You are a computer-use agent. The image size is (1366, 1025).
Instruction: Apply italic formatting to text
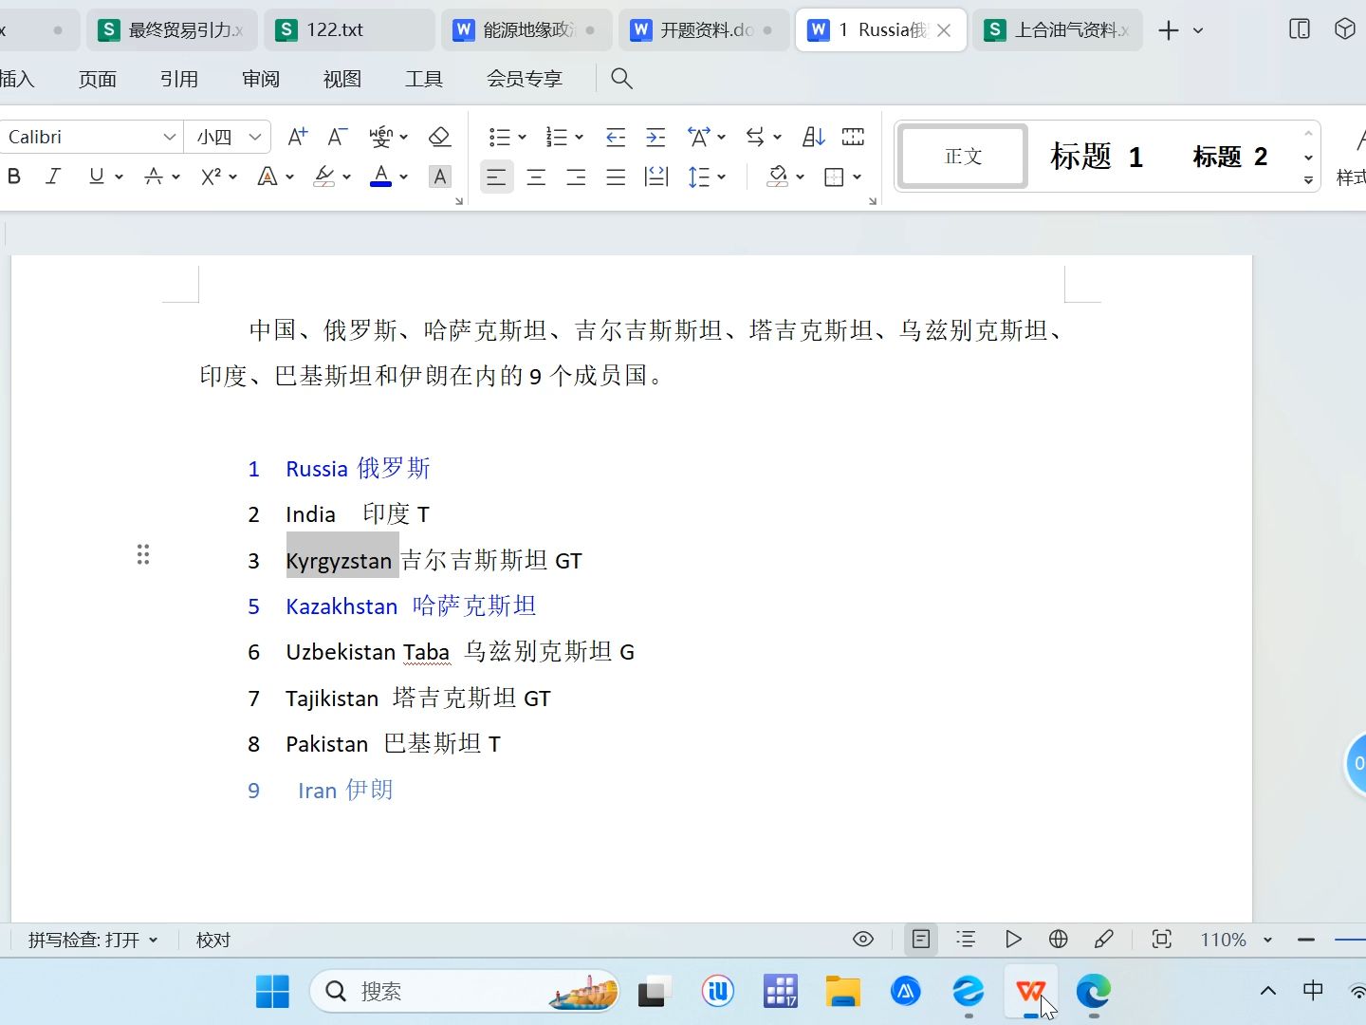[53, 177]
